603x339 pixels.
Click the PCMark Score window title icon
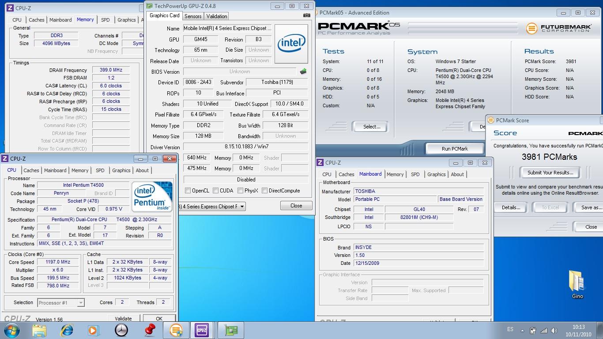491,120
